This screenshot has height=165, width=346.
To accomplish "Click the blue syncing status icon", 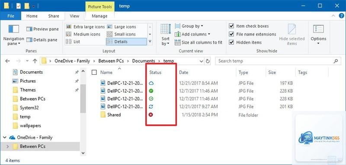I will click(151, 107).
